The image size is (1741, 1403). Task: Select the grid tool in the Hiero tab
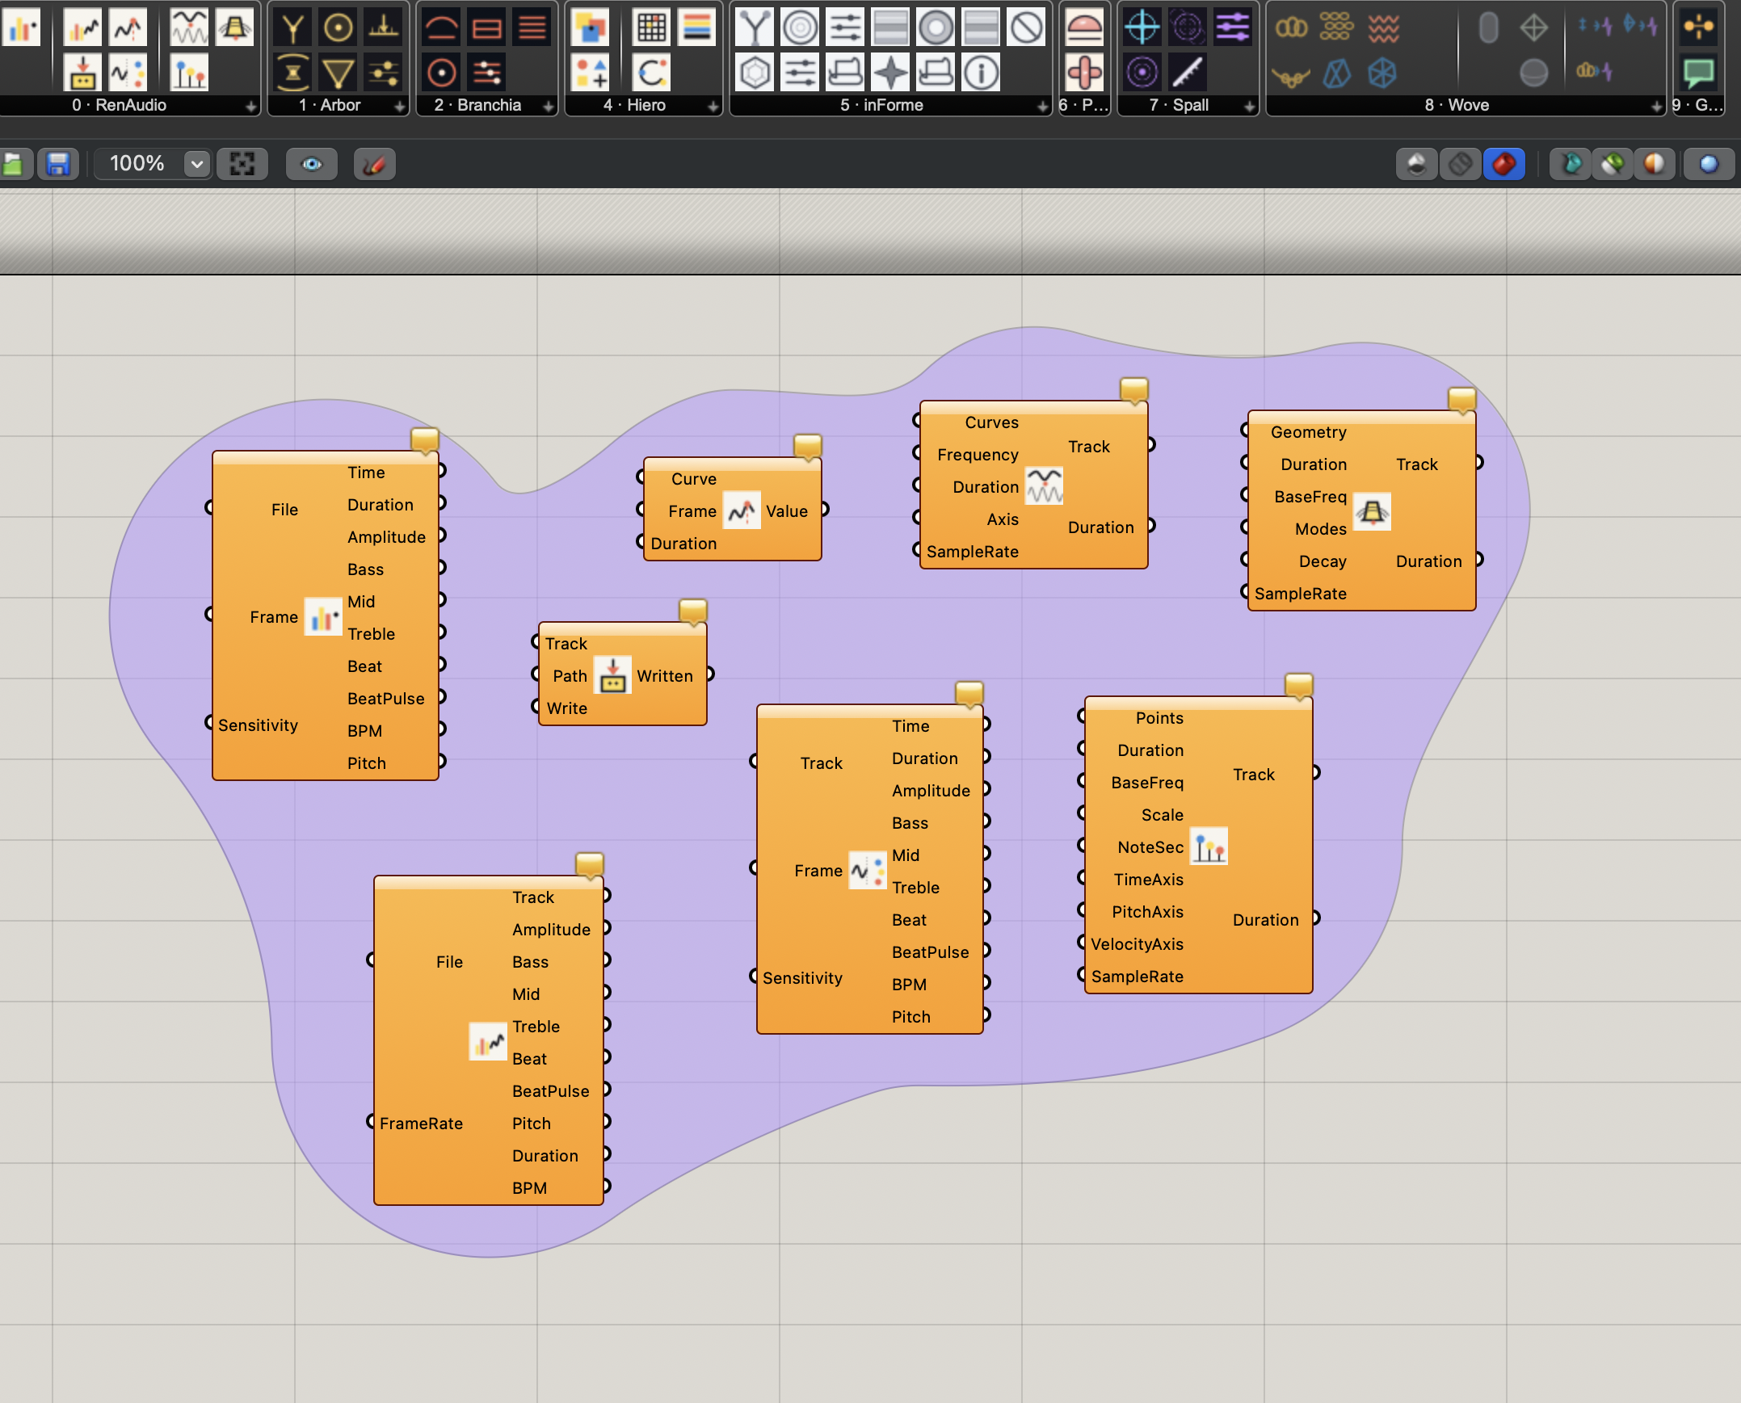(652, 27)
